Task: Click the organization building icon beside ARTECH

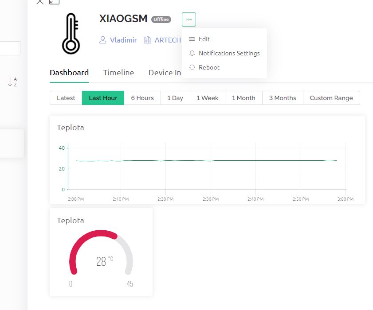Action: pos(148,40)
